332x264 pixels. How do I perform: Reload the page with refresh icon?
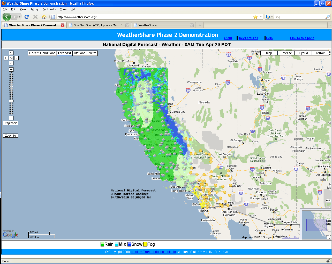pyautogui.click(x=27, y=17)
